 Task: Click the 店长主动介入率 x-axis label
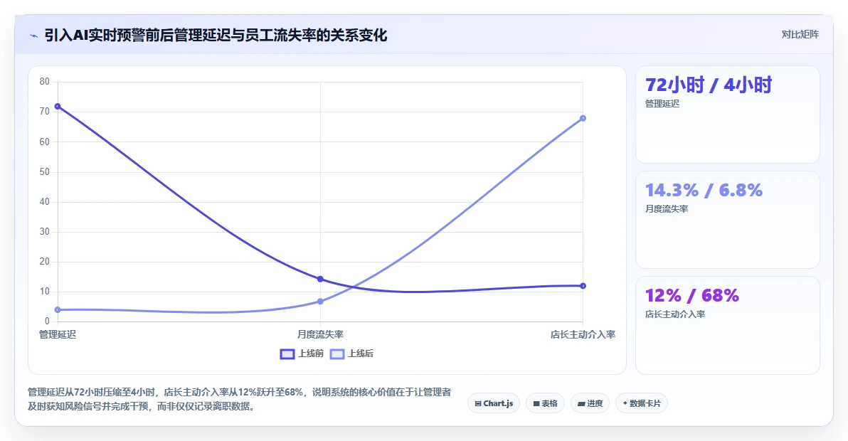point(583,334)
